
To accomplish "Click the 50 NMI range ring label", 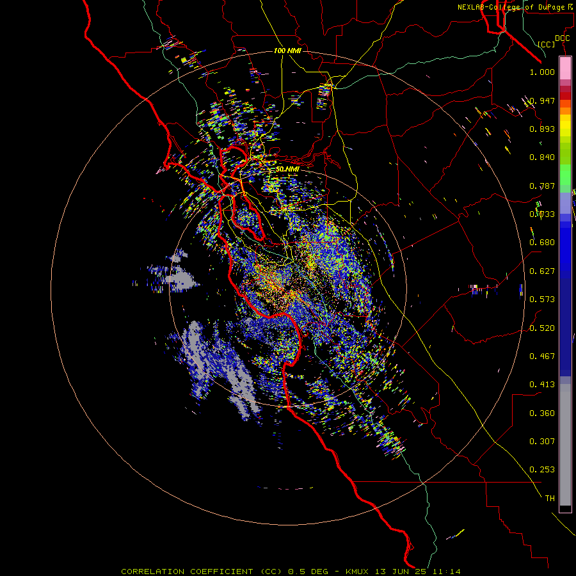I will pyautogui.click(x=287, y=169).
